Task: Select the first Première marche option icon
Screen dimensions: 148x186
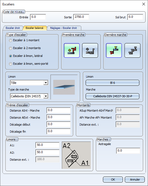Action: pyautogui.click(x=72, y=50)
